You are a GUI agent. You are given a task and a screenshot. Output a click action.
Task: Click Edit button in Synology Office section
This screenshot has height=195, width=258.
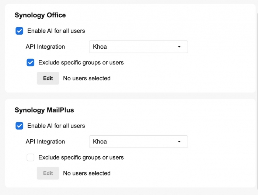(x=48, y=78)
